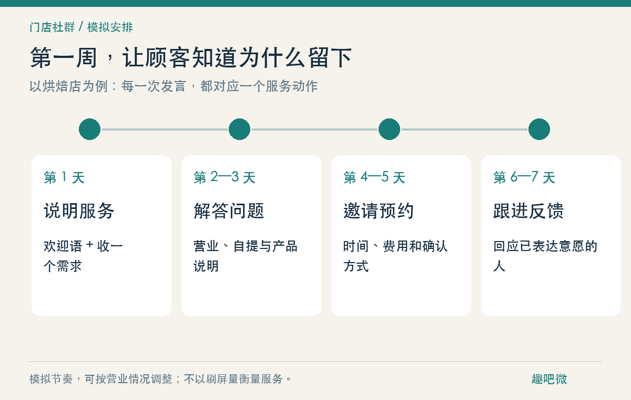The image size is (631, 400).
Task: Click the 解答问题 card heading
Action: click(x=229, y=211)
